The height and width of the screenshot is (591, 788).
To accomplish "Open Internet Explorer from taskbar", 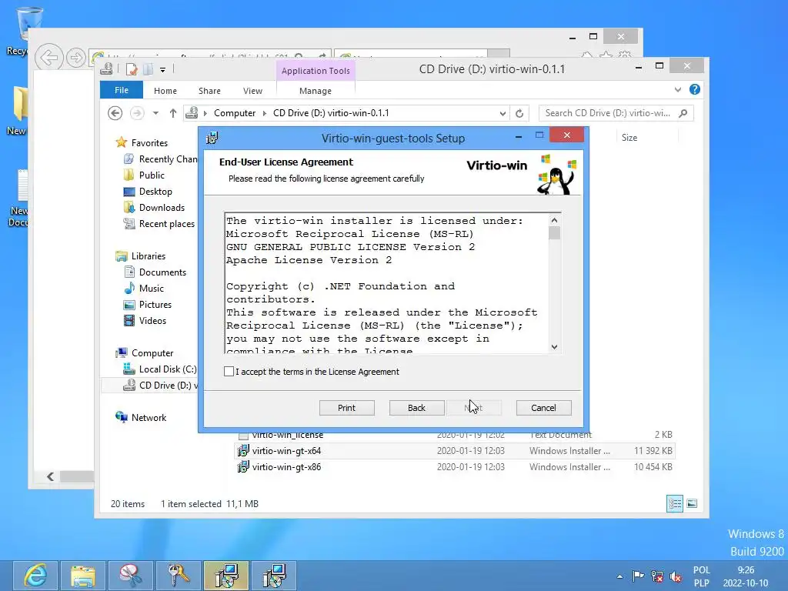I will pyautogui.click(x=35, y=576).
